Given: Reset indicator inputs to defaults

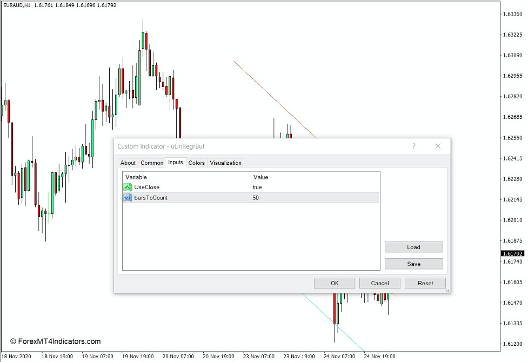Looking at the screenshot, I should (425, 283).
